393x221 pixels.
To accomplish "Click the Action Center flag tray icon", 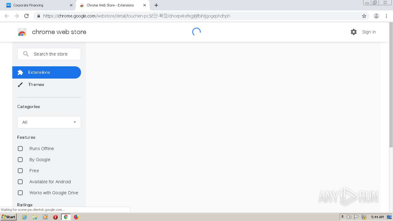I will [x=356, y=217].
